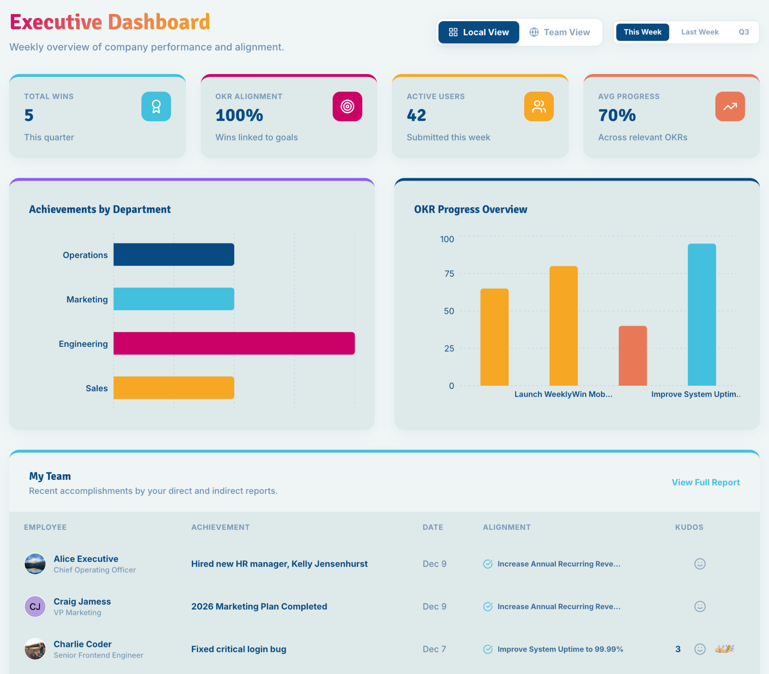This screenshot has width=769, height=674.
Task: Click the alignment check icon in Alice Executive row
Action: click(x=488, y=564)
